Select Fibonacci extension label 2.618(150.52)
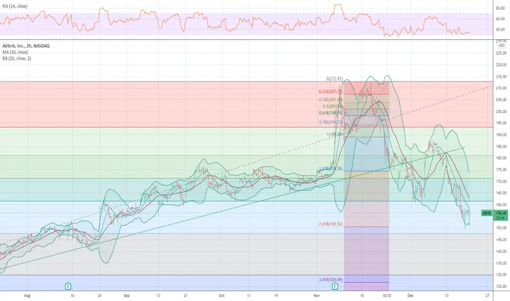Screen dimensions: 510x301 pyautogui.click(x=330, y=224)
